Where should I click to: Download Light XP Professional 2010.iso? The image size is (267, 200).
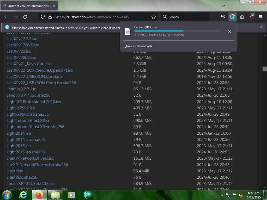click(x=34, y=102)
